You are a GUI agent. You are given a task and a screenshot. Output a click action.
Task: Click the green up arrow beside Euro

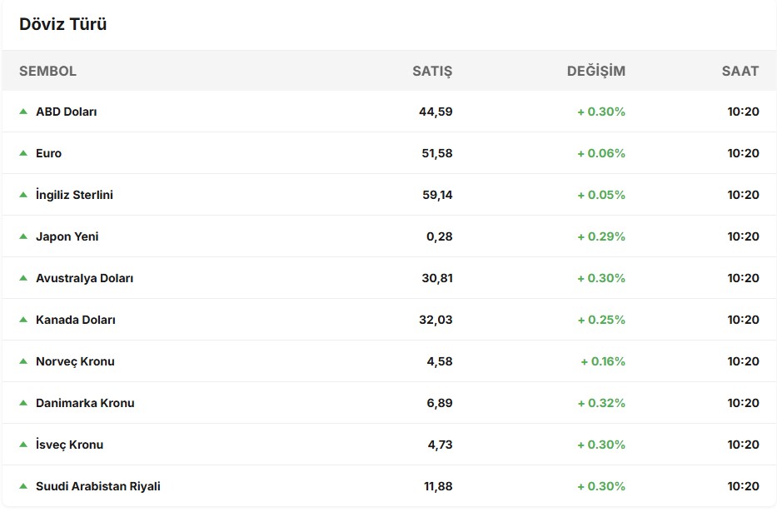point(23,152)
